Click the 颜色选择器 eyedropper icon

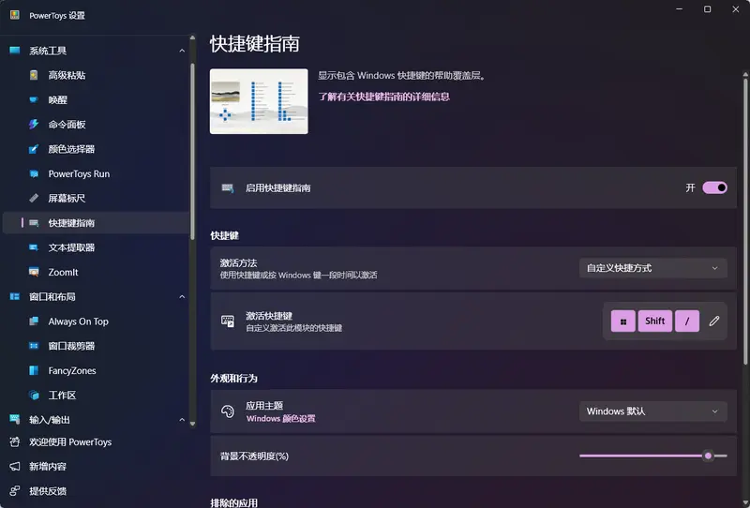coord(34,149)
